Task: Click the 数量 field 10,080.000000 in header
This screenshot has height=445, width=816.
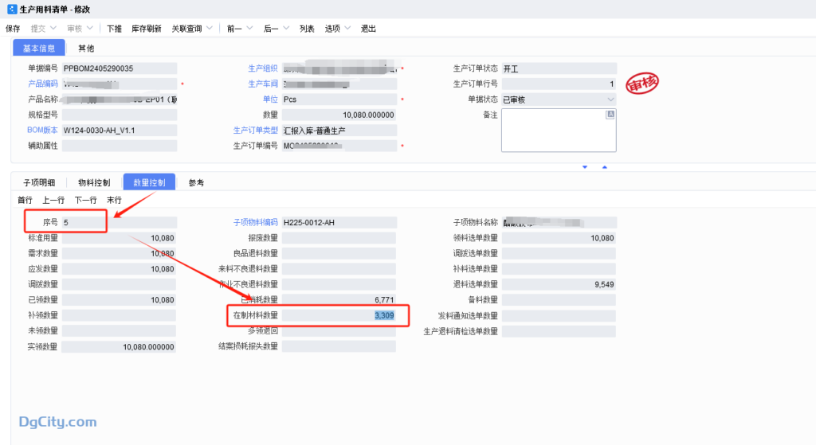Action: (x=339, y=115)
